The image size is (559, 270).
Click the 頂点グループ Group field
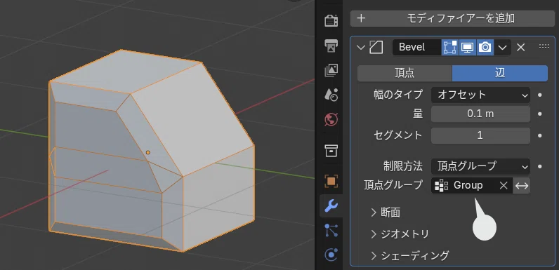pos(472,186)
